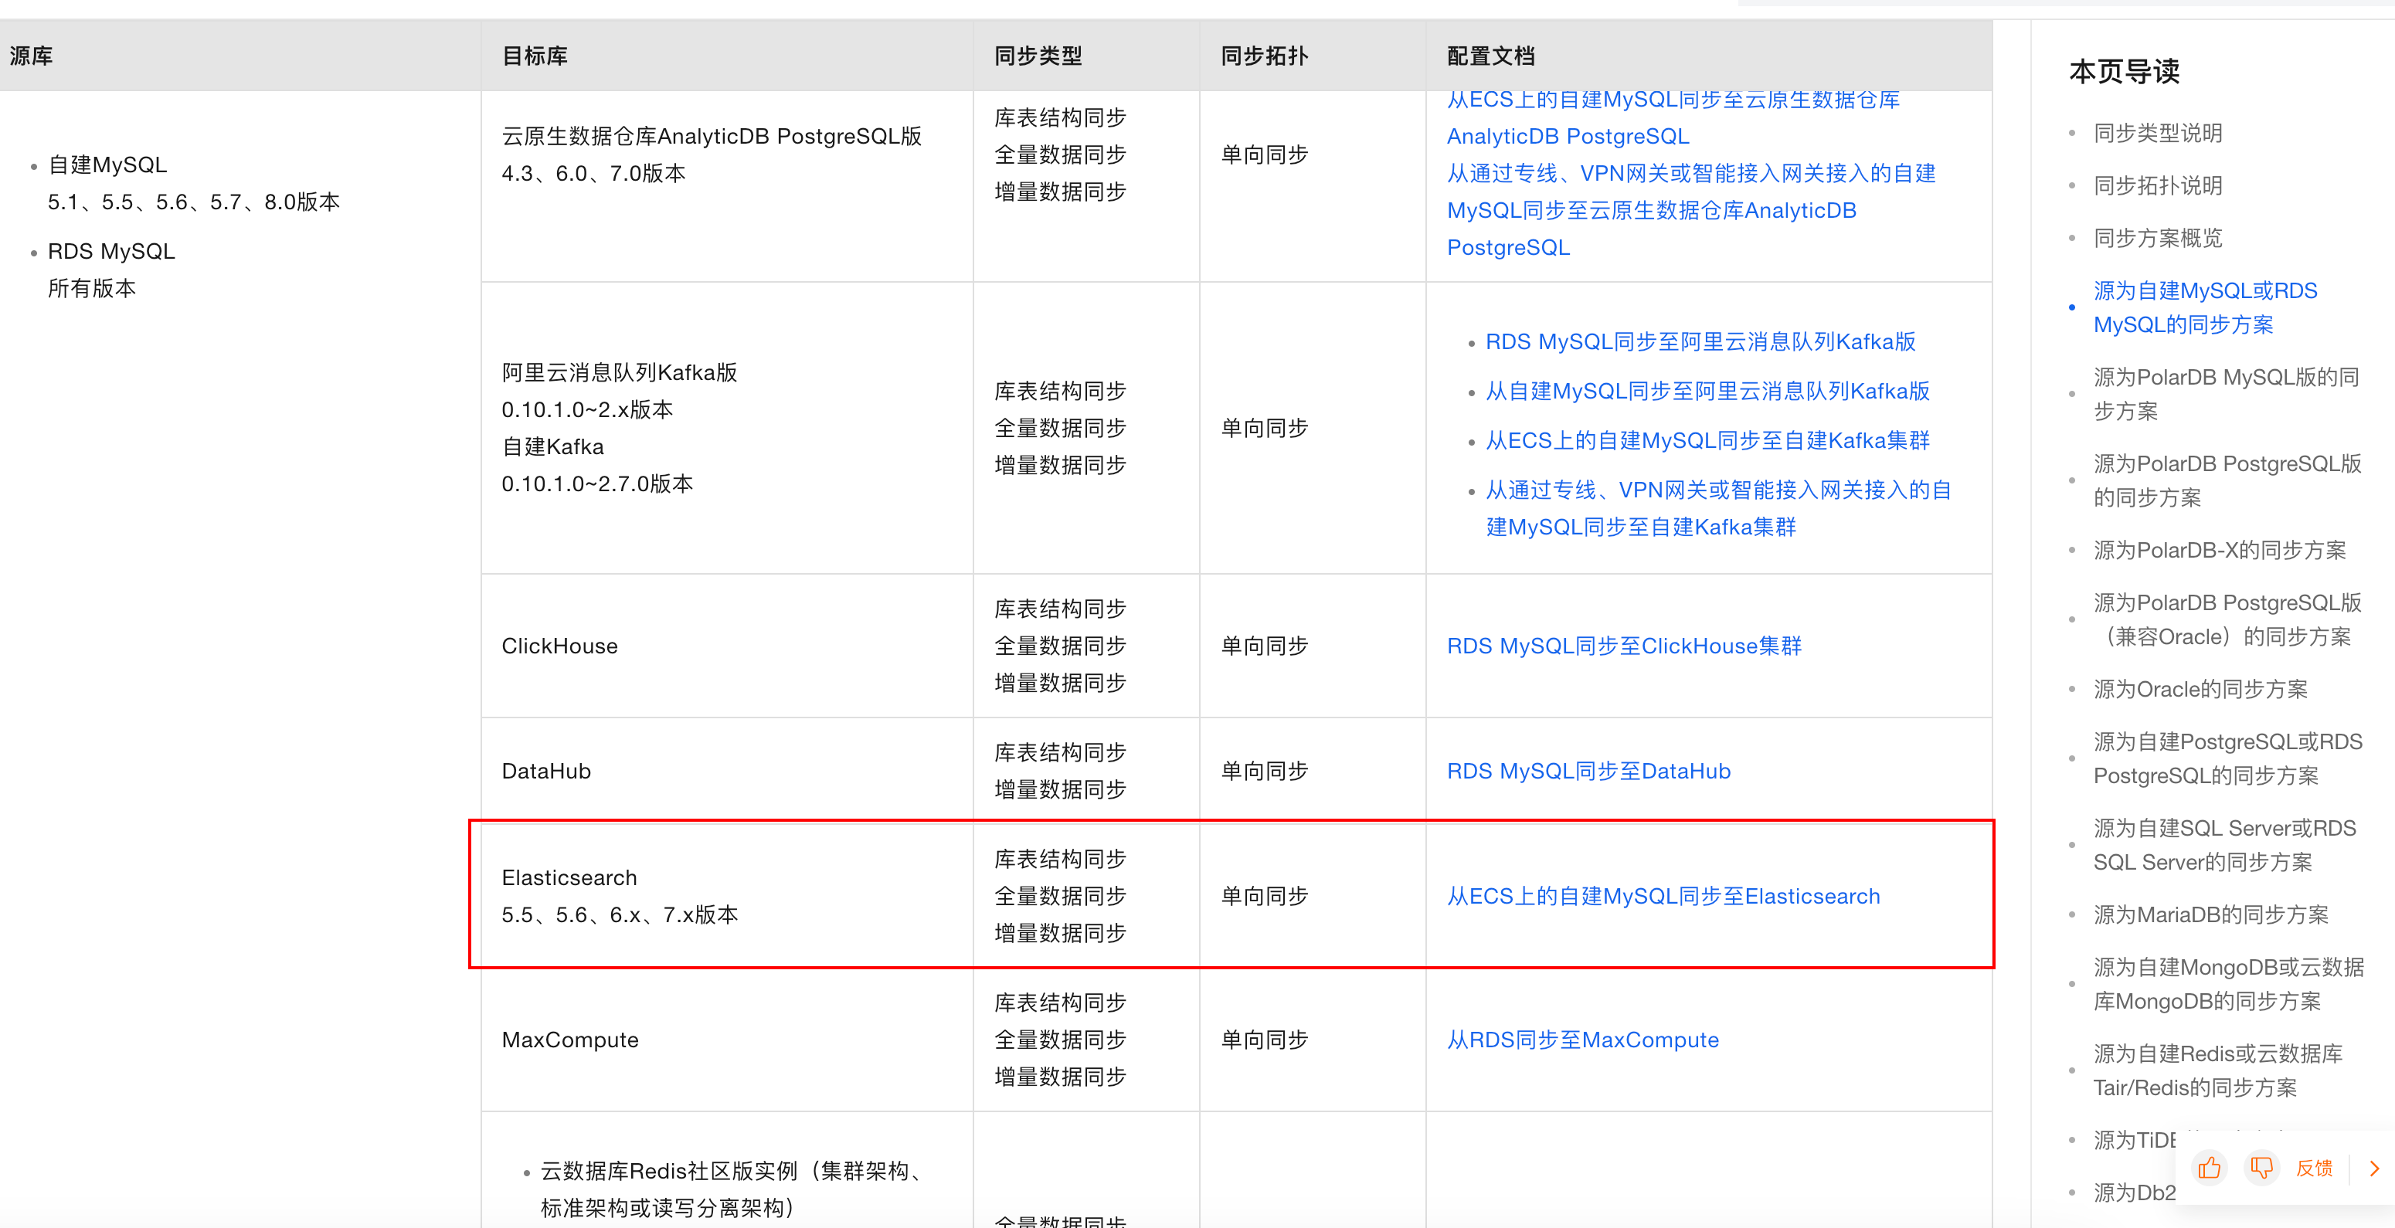Open link 从自建MySQL同步至阿里云消息队列Kafka版
Viewport: 2395px width, 1228px height.
pos(1707,392)
